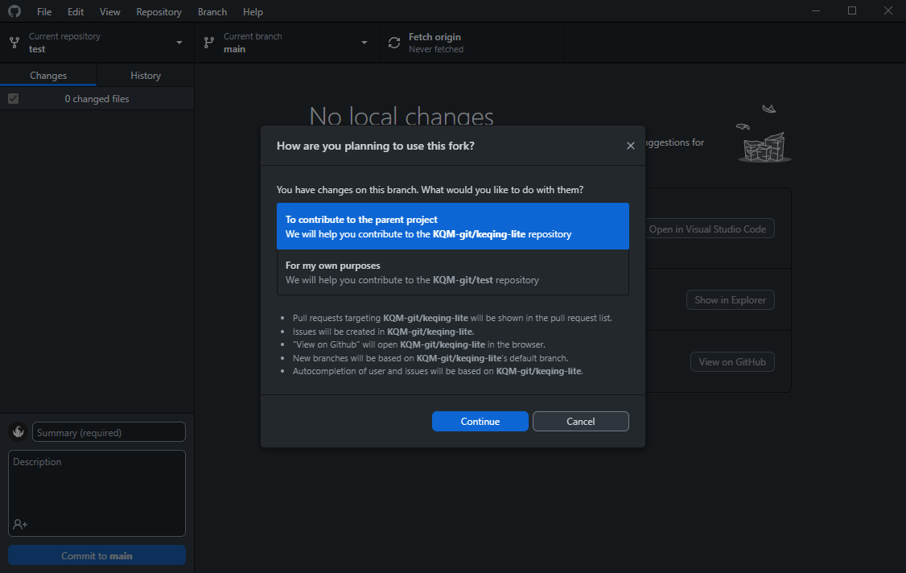Close the fork dialog with X icon
906x573 pixels.
coord(631,146)
